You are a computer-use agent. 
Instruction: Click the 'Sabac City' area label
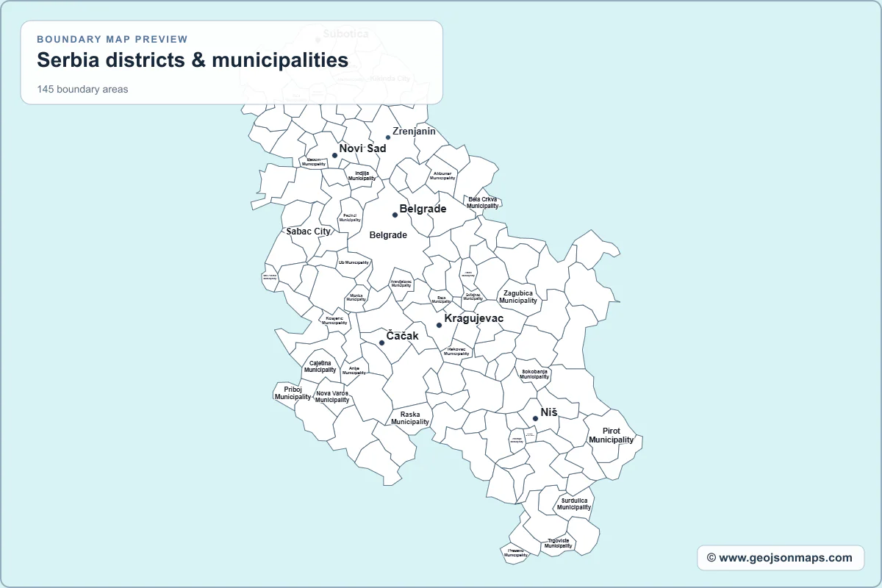point(309,231)
